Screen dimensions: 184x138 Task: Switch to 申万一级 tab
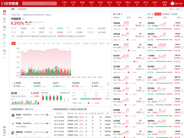(150, 14)
